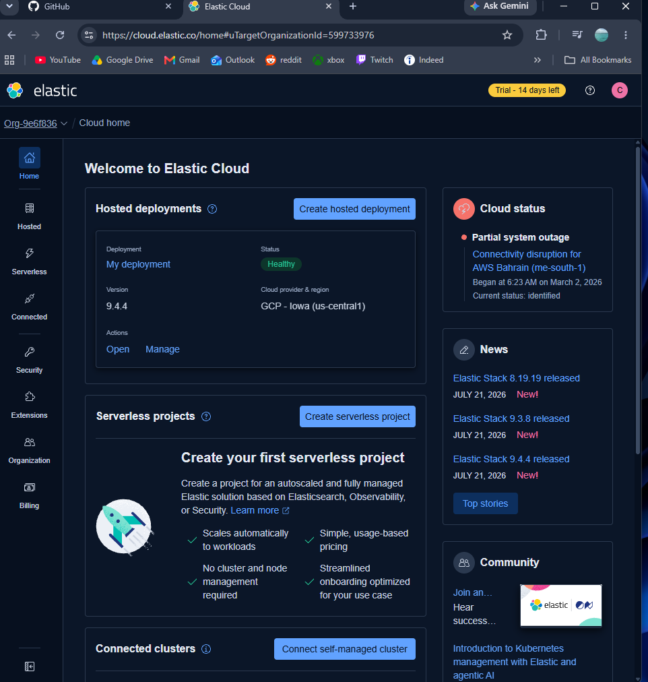The height and width of the screenshot is (682, 648).
Task: Open browser extensions puzzle icon
Action: pyautogui.click(x=541, y=35)
